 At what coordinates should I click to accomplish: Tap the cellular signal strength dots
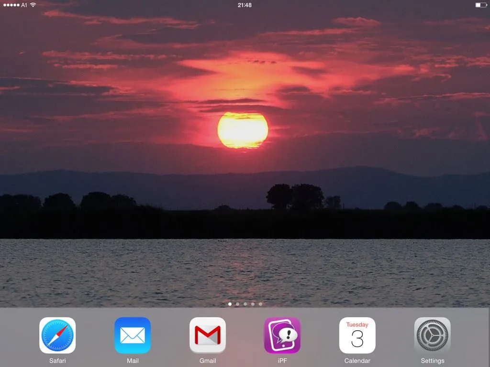11,5
